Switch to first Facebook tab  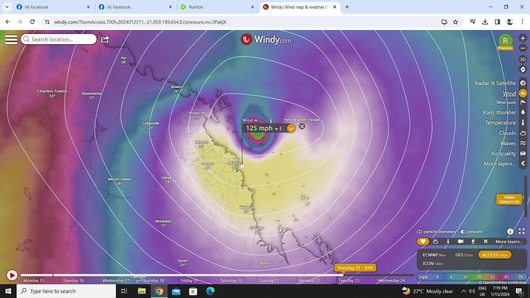(x=52, y=7)
